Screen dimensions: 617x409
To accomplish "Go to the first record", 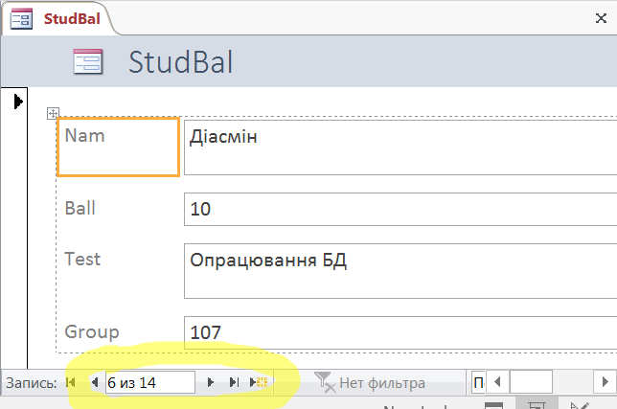I will (x=71, y=383).
